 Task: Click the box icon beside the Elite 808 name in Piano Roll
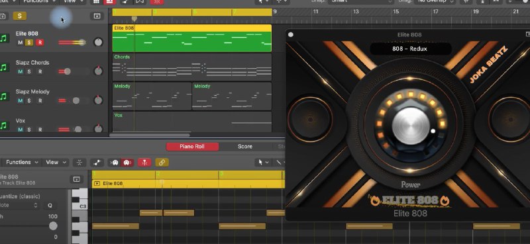76,179
